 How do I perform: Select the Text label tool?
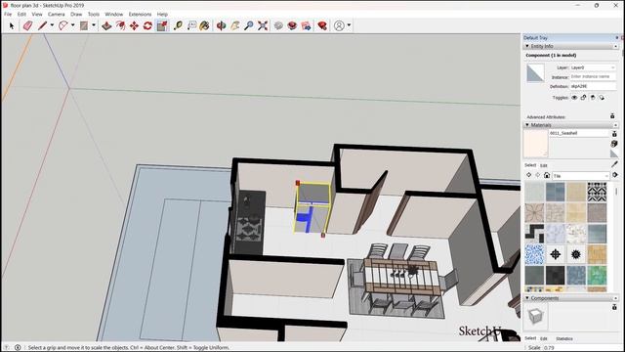(191, 26)
